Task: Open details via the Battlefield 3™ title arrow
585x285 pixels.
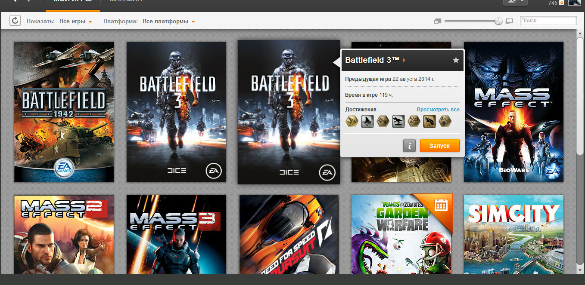Action: pyautogui.click(x=404, y=60)
